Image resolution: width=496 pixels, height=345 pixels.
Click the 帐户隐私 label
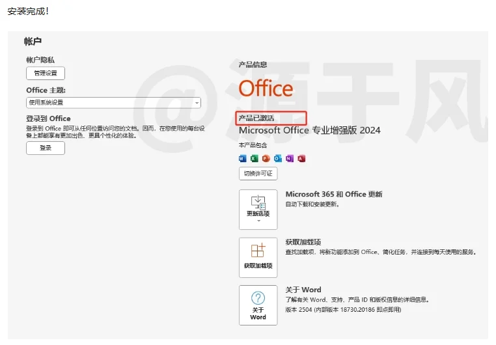click(x=40, y=60)
